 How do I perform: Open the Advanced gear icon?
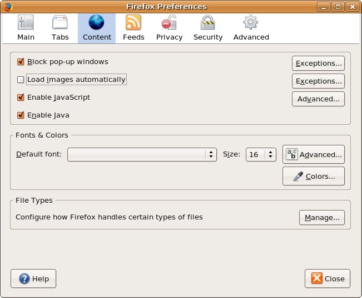250,22
